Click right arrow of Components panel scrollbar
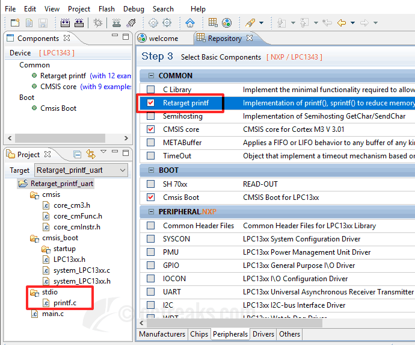The image size is (415, 345). coord(126,138)
